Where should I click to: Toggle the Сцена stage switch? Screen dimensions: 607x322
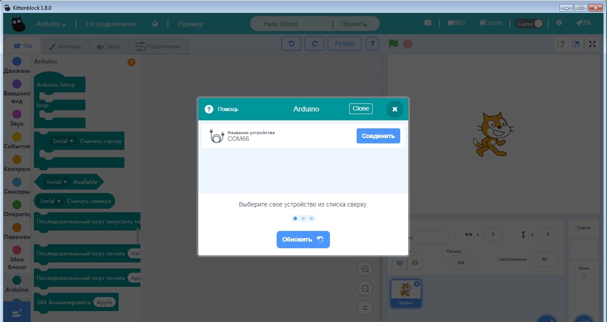coord(529,24)
